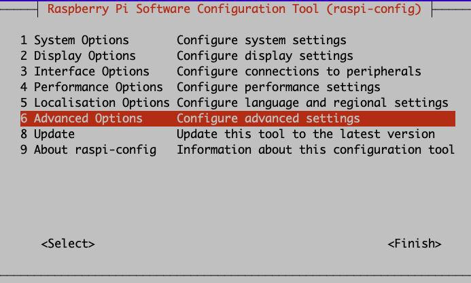Click the number 6 of Advanced Options
The height and width of the screenshot is (283, 471).
pyautogui.click(x=24, y=118)
